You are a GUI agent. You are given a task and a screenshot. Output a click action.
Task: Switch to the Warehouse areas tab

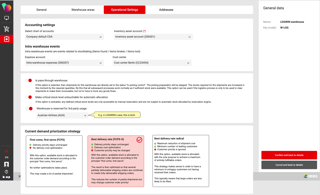click(83, 10)
